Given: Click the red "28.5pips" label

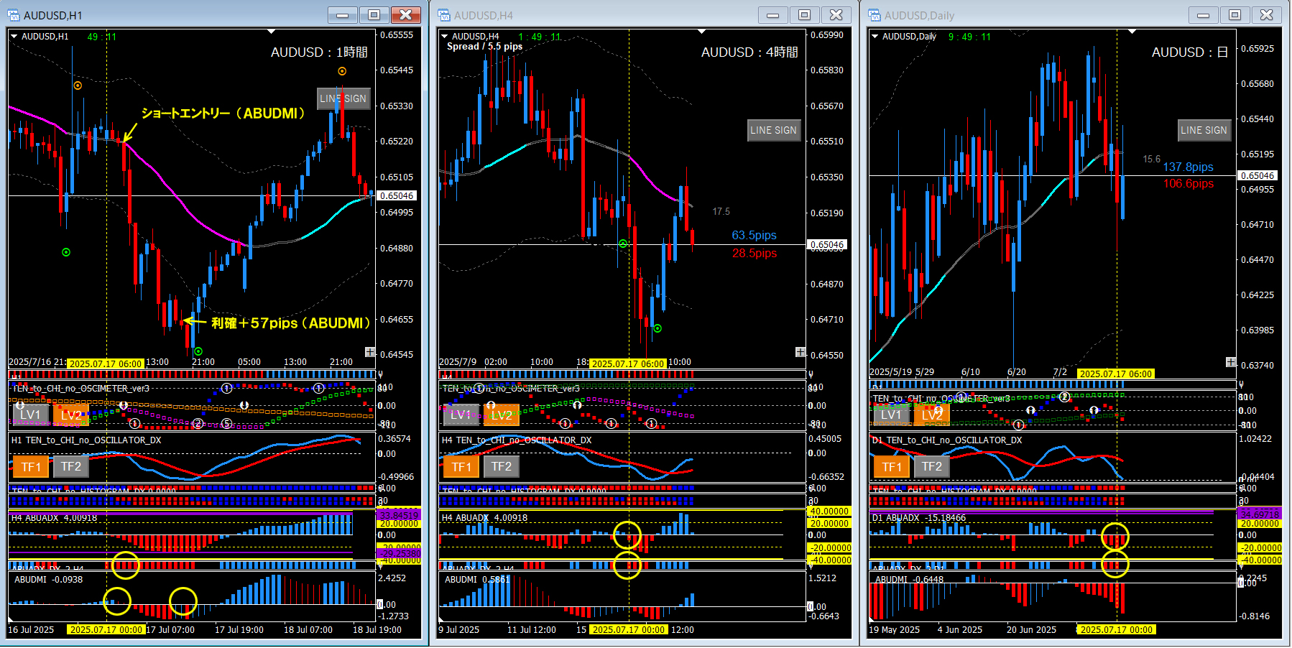Looking at the screenshot, I should pyautogui.click(x=755, y=254).
